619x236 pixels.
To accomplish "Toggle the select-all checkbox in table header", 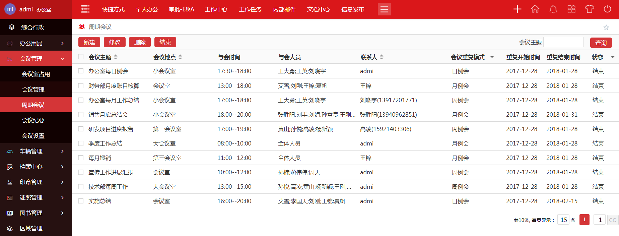I will tap(81, 57).
